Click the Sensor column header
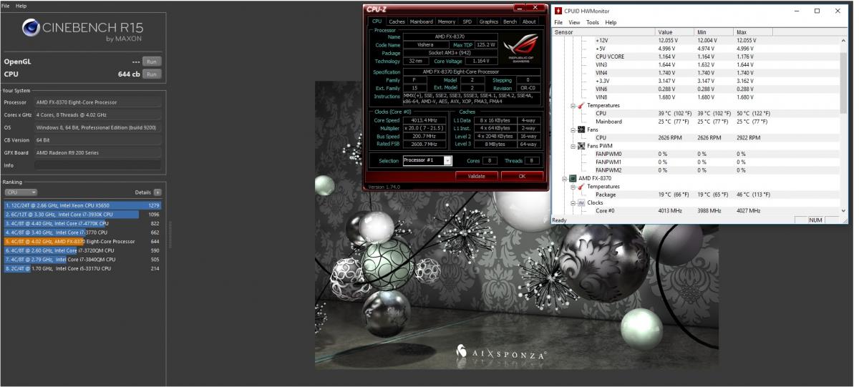This screenshot has width=859, height=387. (x=604, y=32)
